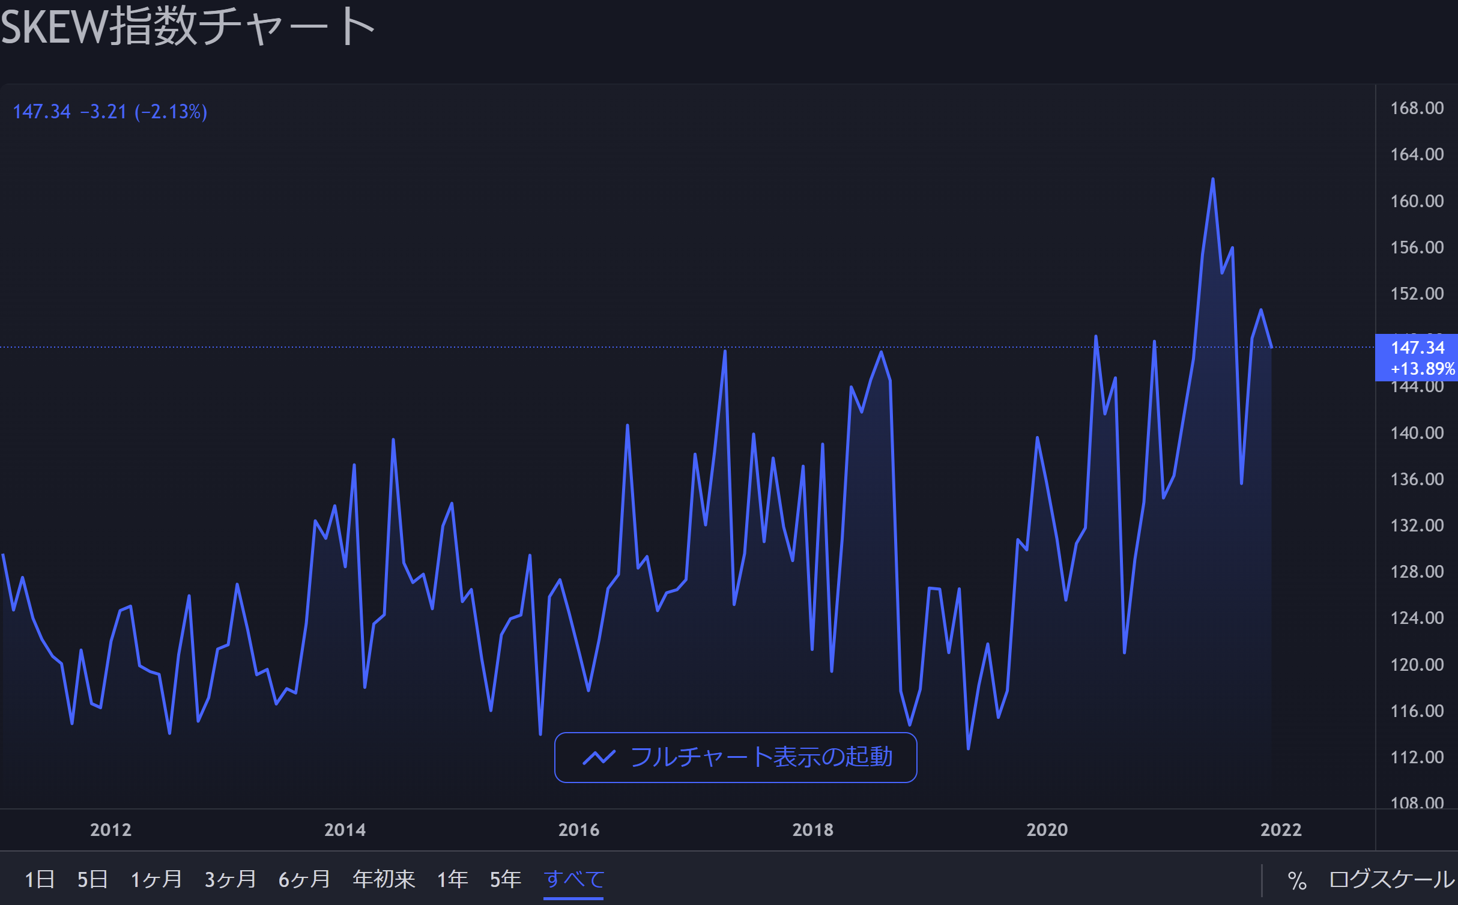Switch to the 3ヶ月 range
The width and height of the screenshot is (1458, 905).
click(230, 879)
